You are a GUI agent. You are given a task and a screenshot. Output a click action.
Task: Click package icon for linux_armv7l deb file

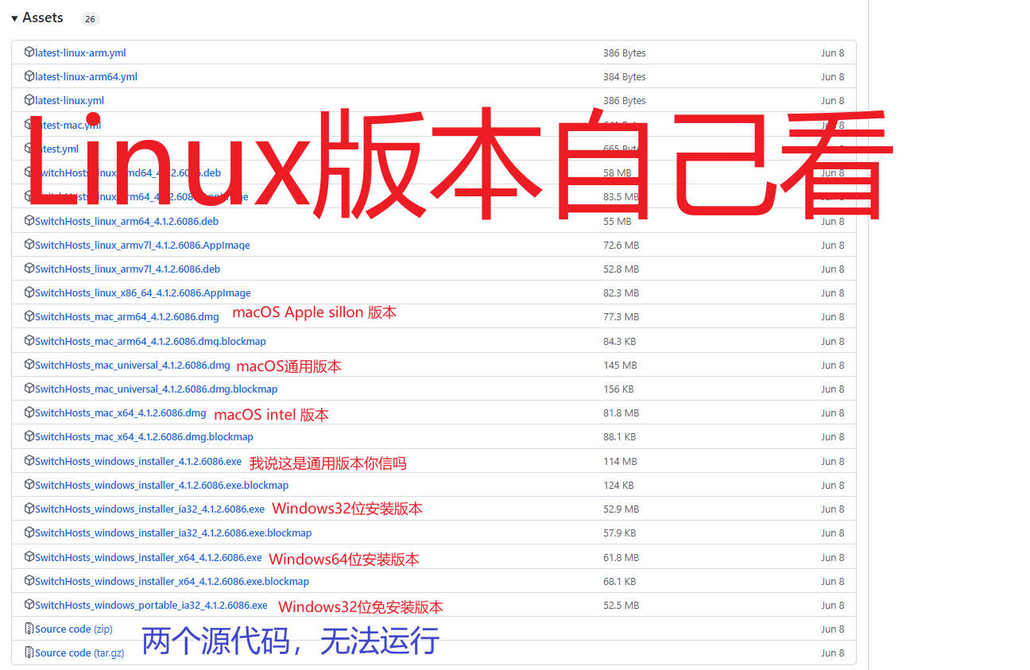pyautogui.click(x=29, y=269)
